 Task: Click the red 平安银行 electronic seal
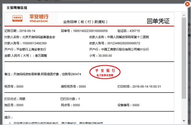pos(105,72)
